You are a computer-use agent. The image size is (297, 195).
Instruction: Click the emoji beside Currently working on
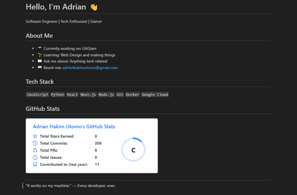[x=40, y=48]
